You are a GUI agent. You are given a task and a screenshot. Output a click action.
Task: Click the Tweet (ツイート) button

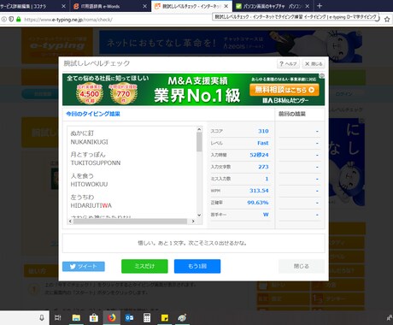(x=84, y=266)
